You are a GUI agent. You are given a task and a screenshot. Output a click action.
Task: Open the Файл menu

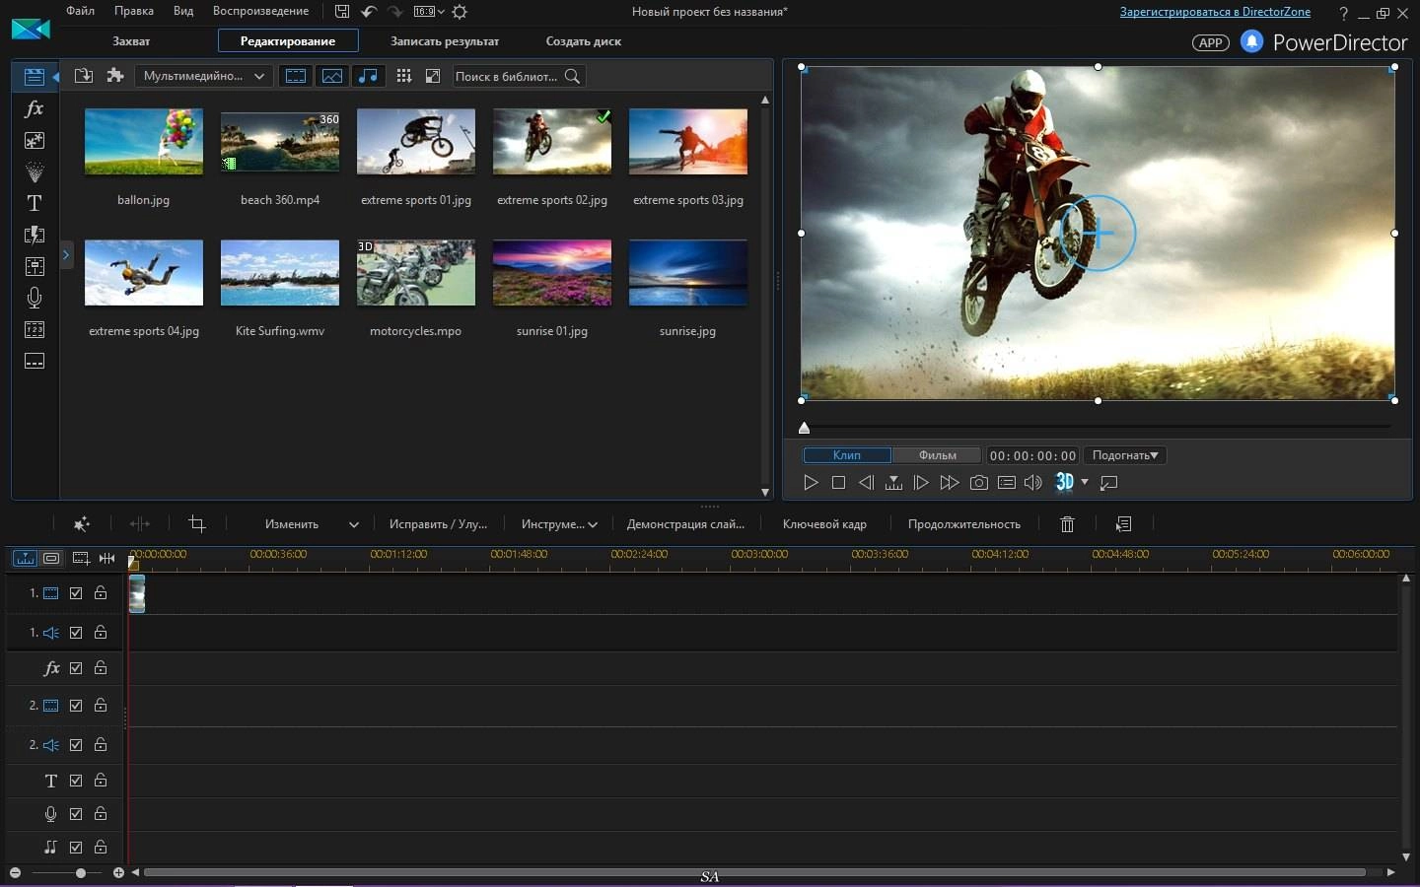pos(81,11)
